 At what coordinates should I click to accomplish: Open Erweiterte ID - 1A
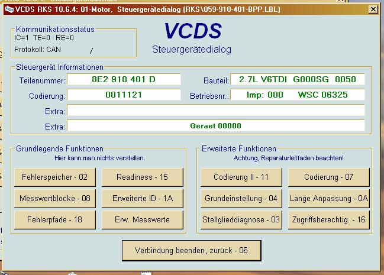coord(142,198)
